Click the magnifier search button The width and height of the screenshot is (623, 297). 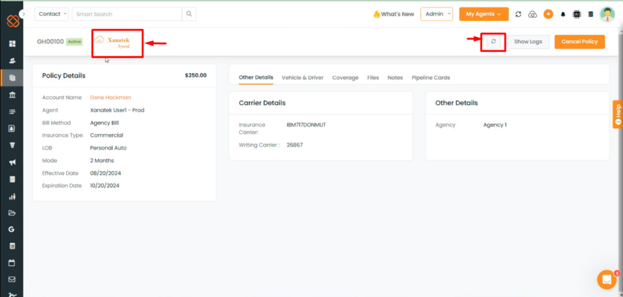click(189, 14)
